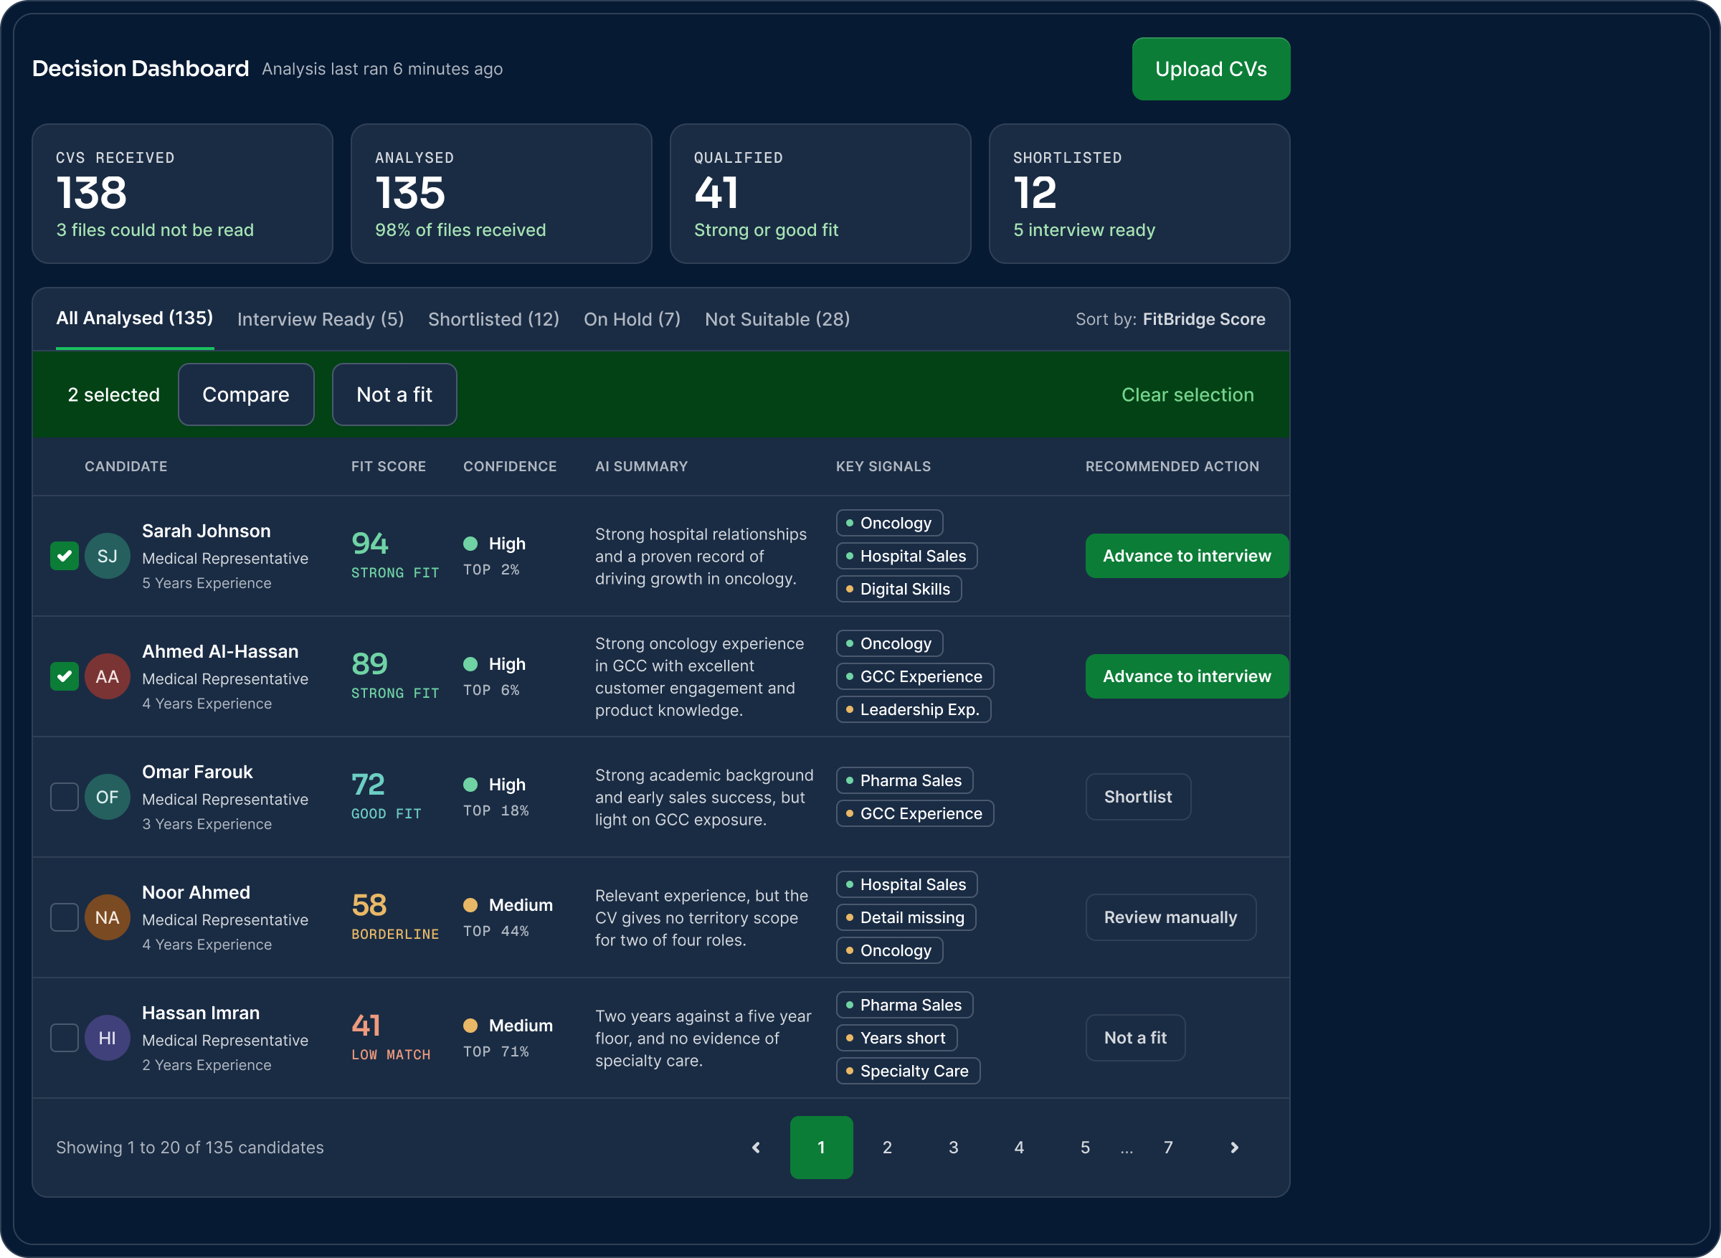The width and height of the screenshot is (1721, 1258).
Task: Click the Upload CVs button
Action: coord(1211,69)
